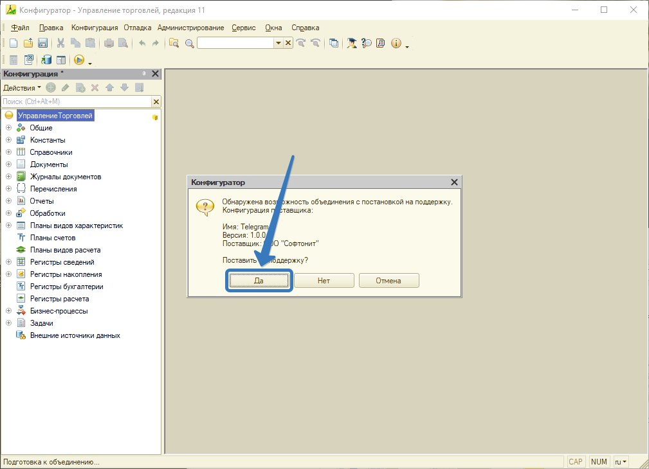
Task: Open the Действия dropdown menu
Action: [22, 87]
